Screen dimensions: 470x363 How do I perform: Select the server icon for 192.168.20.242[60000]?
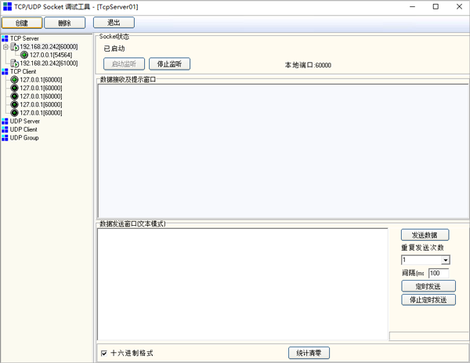pyautogui.click(x=14, y=47)
